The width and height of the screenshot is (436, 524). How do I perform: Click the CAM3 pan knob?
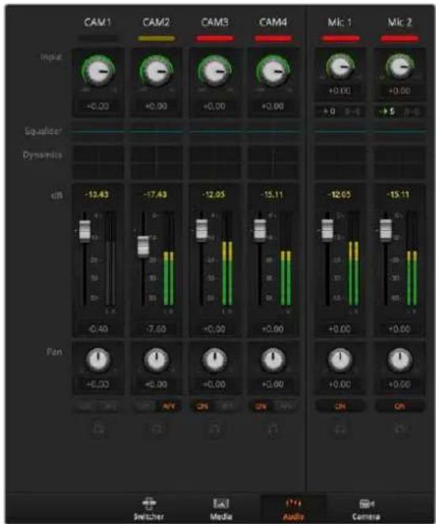point(214,360)
